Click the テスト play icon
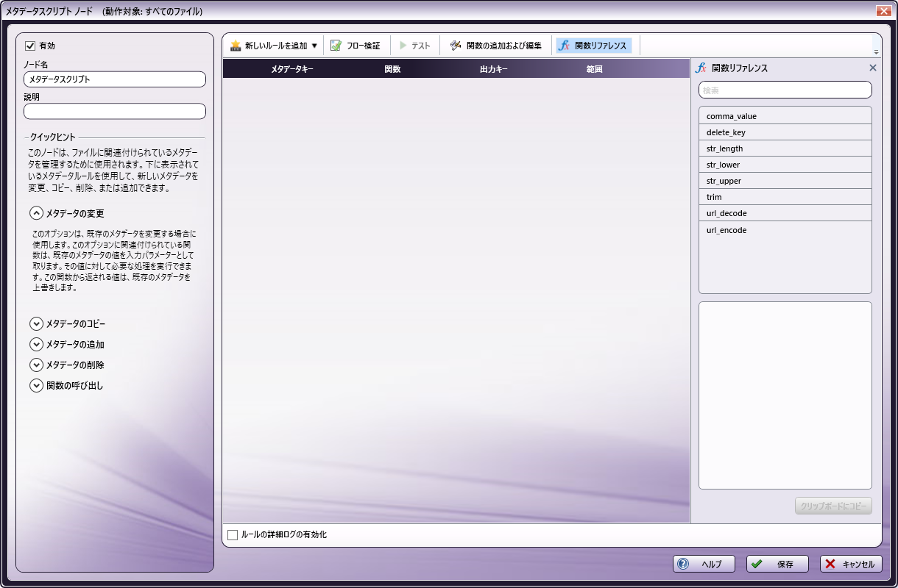Image resolution: width=898 pixels, height=588 pixels. coord(403,46)
